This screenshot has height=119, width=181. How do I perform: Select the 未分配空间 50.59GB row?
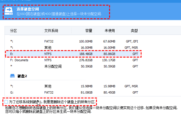pyautogui.click(x=73, y=66)
